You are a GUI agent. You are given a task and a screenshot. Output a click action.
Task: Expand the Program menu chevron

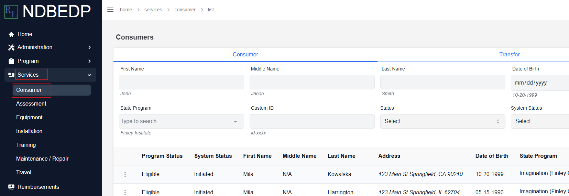tap(89, 61)
